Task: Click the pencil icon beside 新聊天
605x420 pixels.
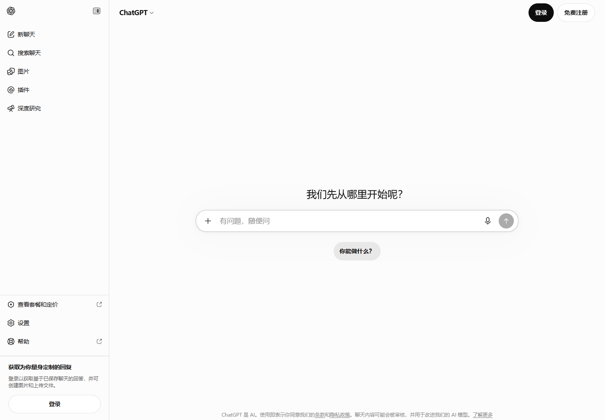Action: click(x=11, y=34)
